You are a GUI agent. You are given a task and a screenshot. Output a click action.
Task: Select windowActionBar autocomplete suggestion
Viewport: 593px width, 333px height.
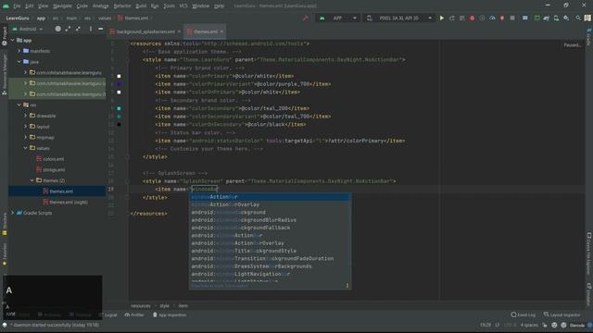(270, 197)
